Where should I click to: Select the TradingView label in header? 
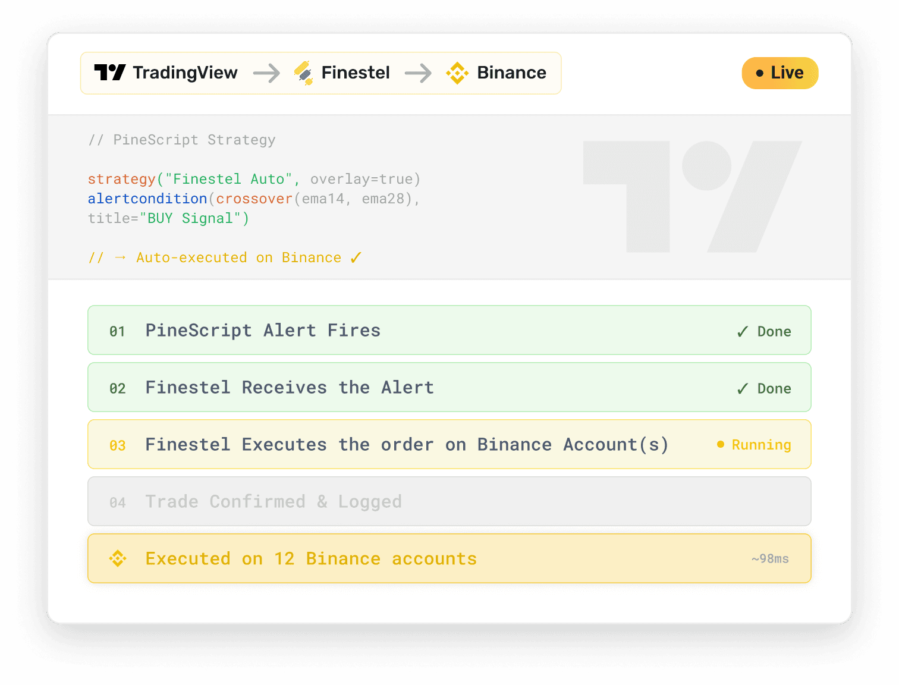click(x=185, y=73)
